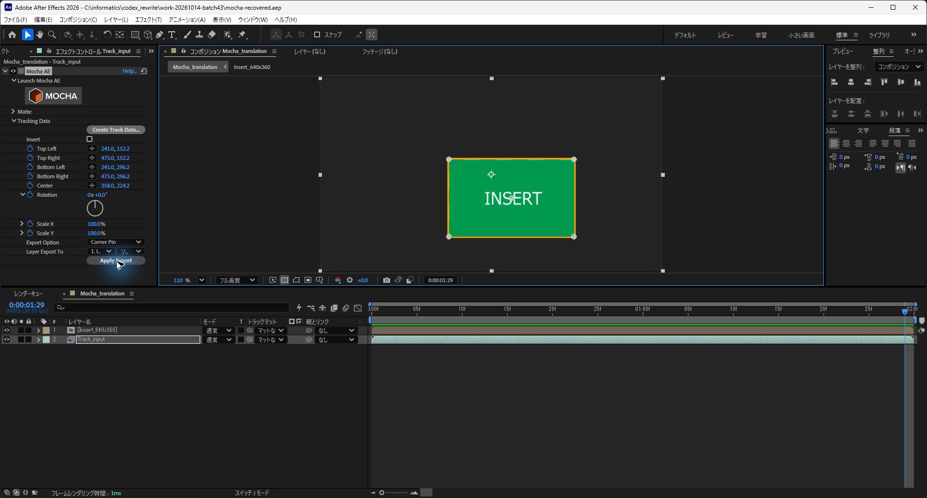Expand the Matte section
The height and width of the screenshot is (498, 927).
click(13, 112)
